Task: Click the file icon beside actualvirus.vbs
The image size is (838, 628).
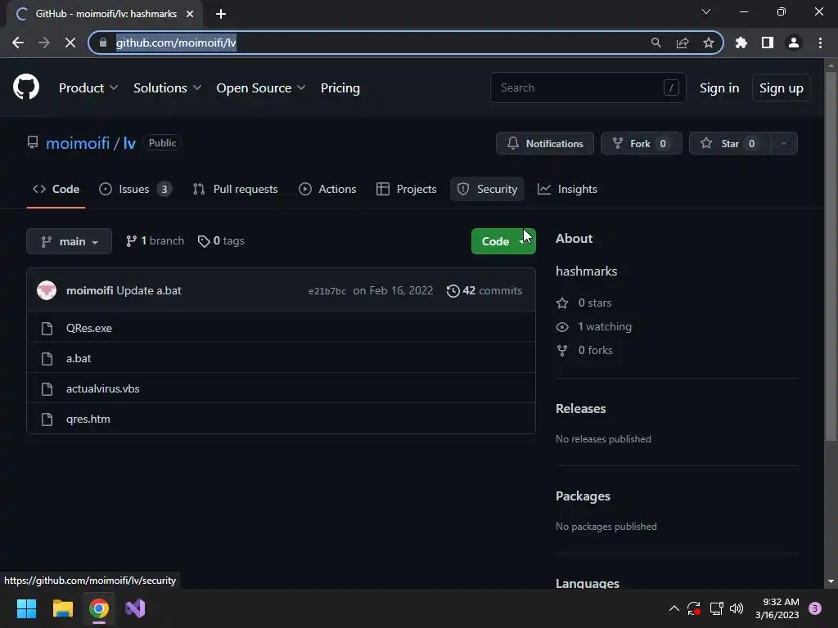Action: pos(47,388)
